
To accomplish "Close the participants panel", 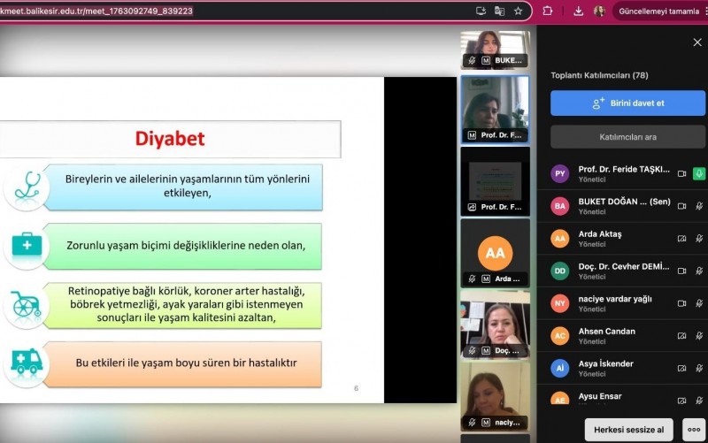I will [696, 42].
